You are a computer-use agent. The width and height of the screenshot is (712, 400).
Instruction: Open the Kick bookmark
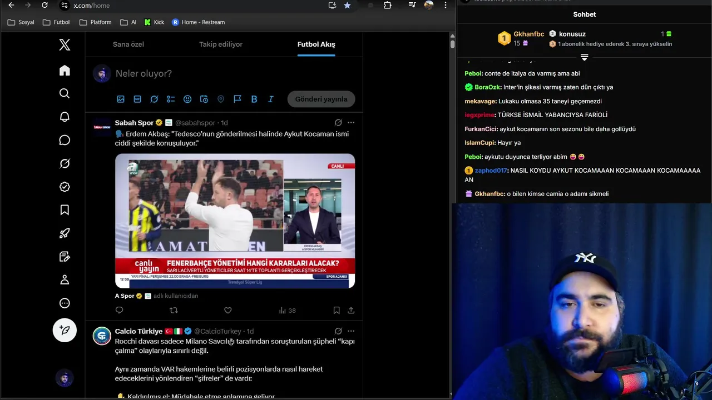[x=154, y=22]
